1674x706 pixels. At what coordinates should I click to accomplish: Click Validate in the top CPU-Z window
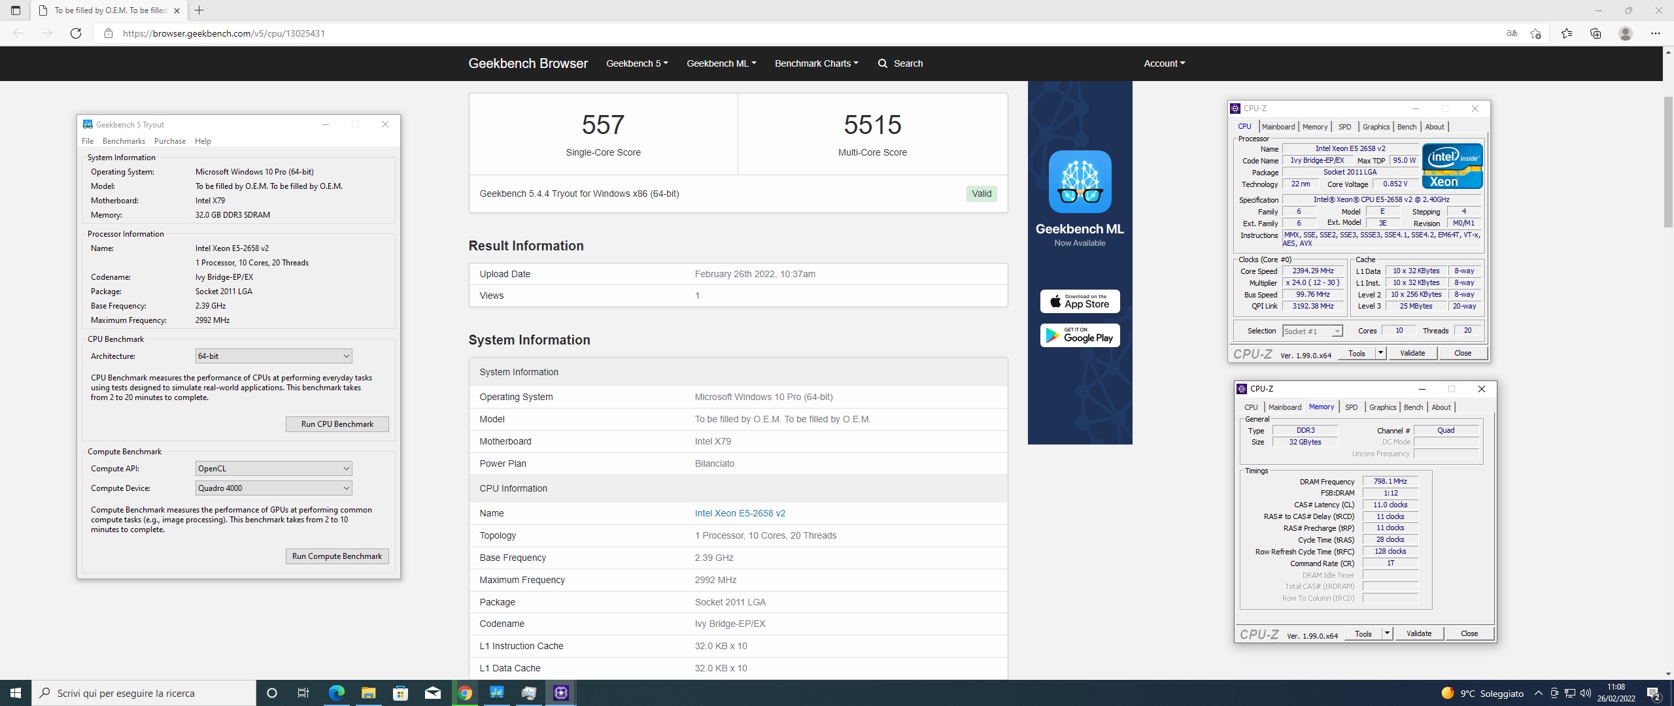(1412, 353)
